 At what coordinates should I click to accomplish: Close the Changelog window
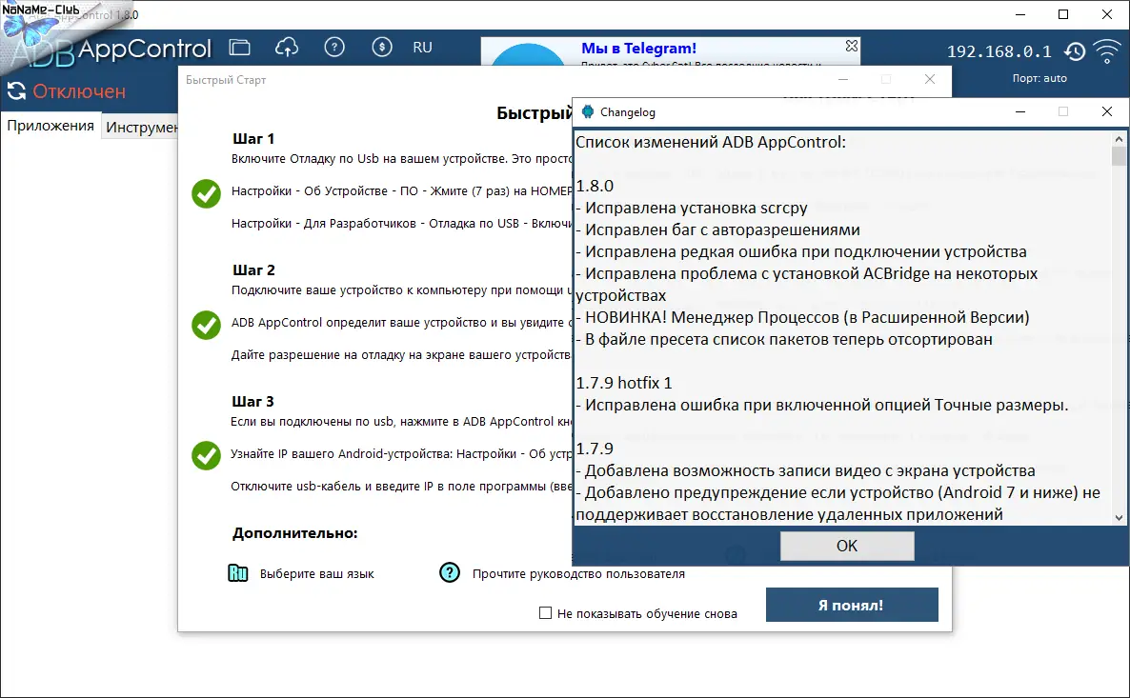tap(1107, 111)
